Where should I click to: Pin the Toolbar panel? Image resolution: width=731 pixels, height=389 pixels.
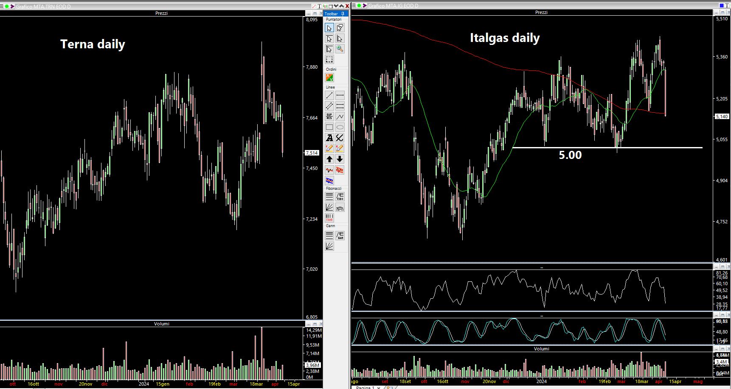pyautogui.click(x=343, y=14)
